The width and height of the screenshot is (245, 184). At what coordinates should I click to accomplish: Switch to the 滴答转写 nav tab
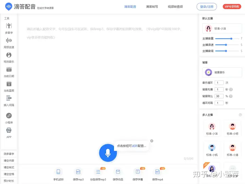152,7
